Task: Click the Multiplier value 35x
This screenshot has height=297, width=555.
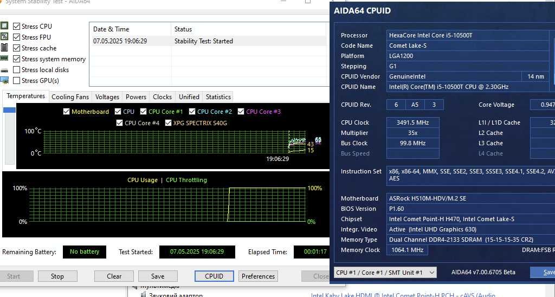Action: [412, 133]
